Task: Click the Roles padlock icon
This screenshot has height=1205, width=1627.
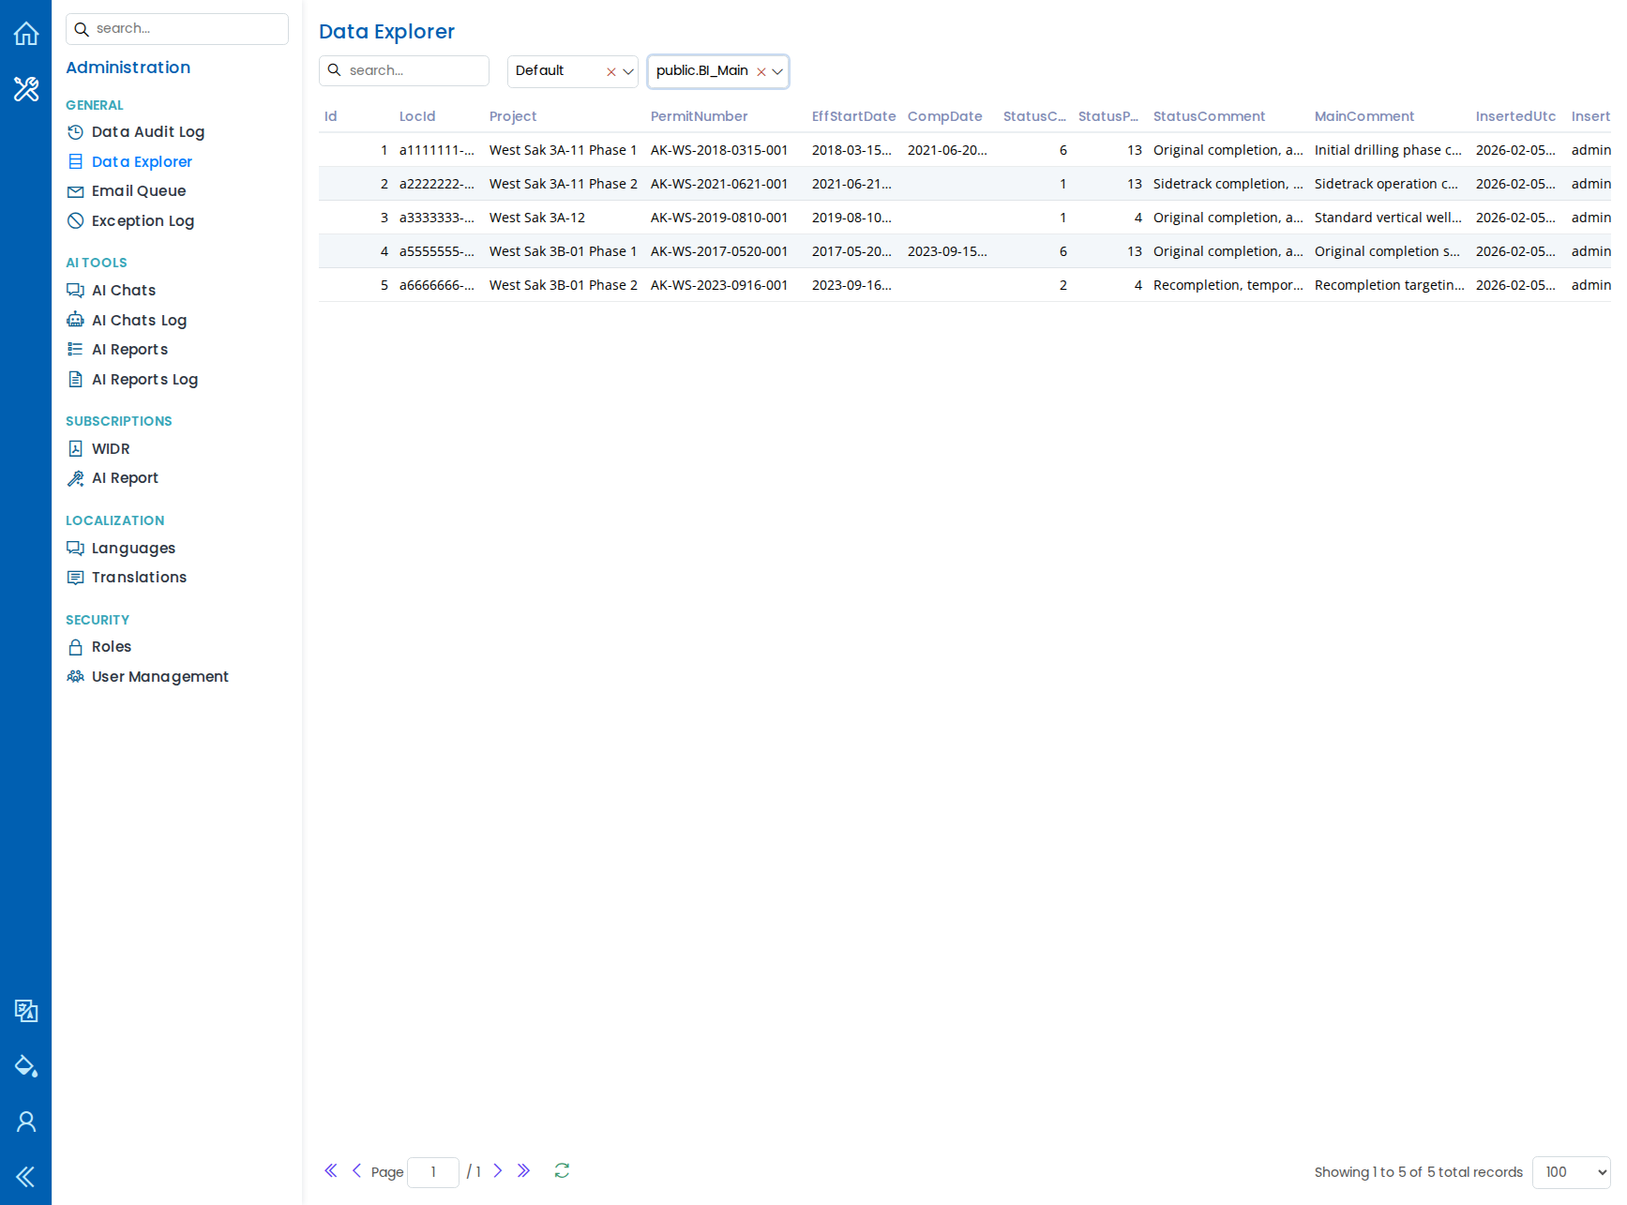Action: (76, 647)
